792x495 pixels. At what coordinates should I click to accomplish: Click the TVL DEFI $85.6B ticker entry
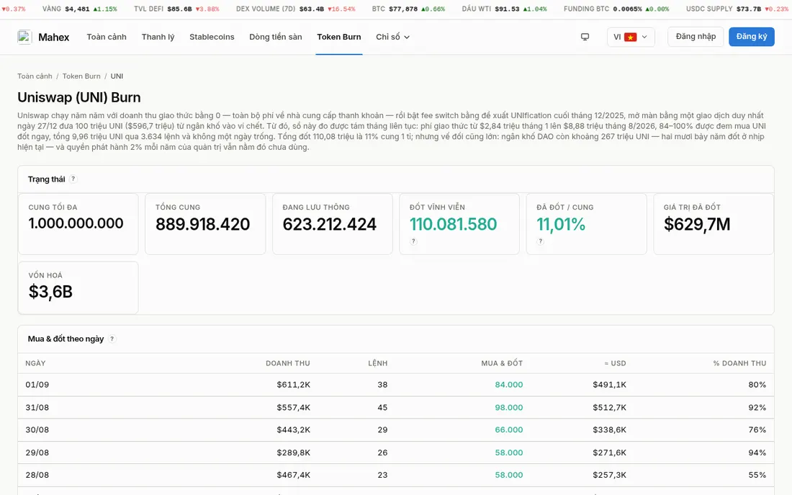click(x=177, y=9)
